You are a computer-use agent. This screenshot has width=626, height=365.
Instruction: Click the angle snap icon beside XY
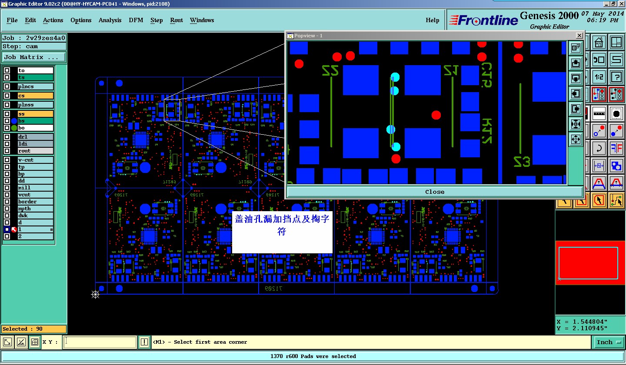(21, 342)
